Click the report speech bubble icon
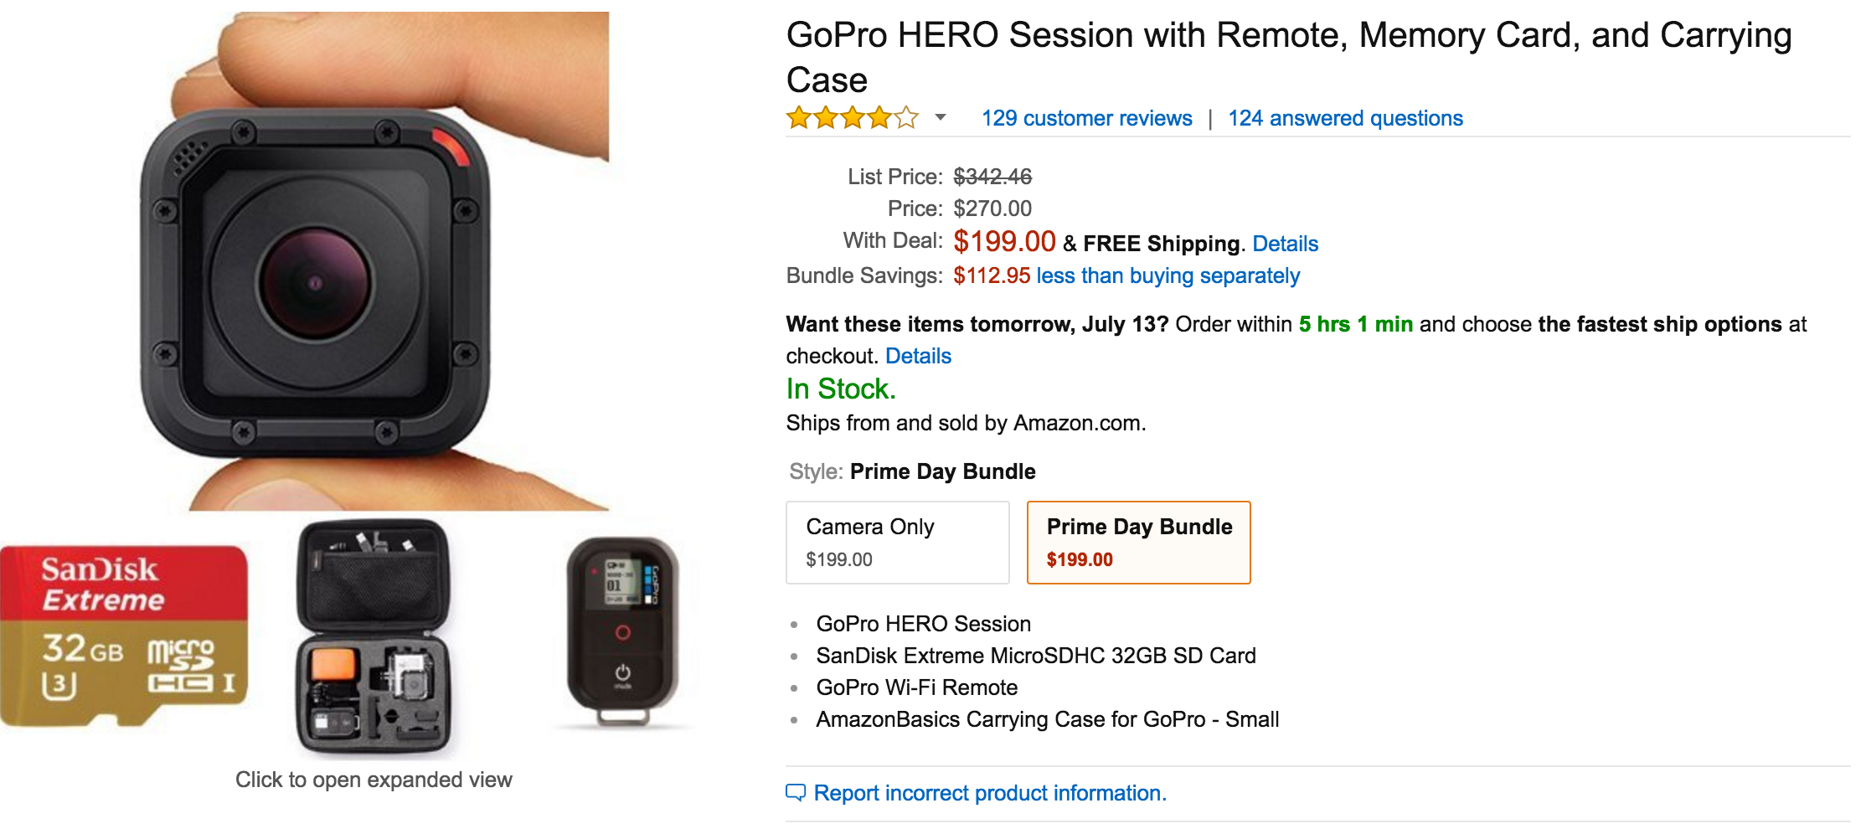Viewport: 1861px width, 834px height. tap(796, 793)
